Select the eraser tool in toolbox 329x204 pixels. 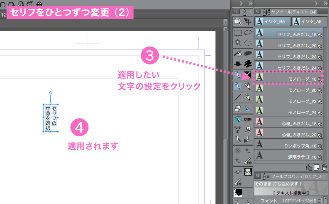pyautogui.click(x=238, y=107)
